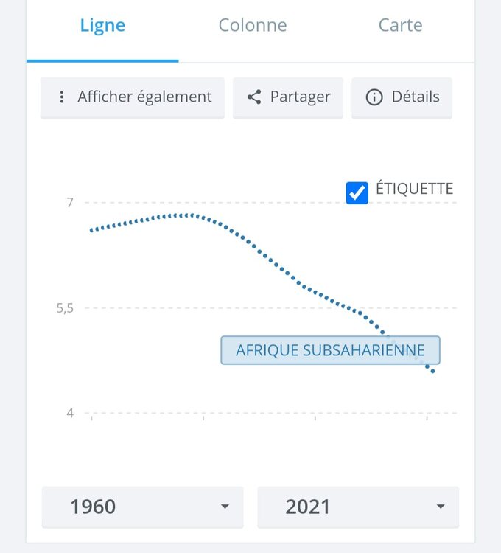
Task: Click the arrow on the 1960 selector
Action: click(x=225, y=507)
